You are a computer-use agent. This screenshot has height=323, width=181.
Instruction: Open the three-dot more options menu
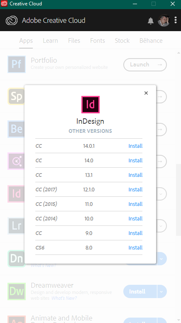176,20
